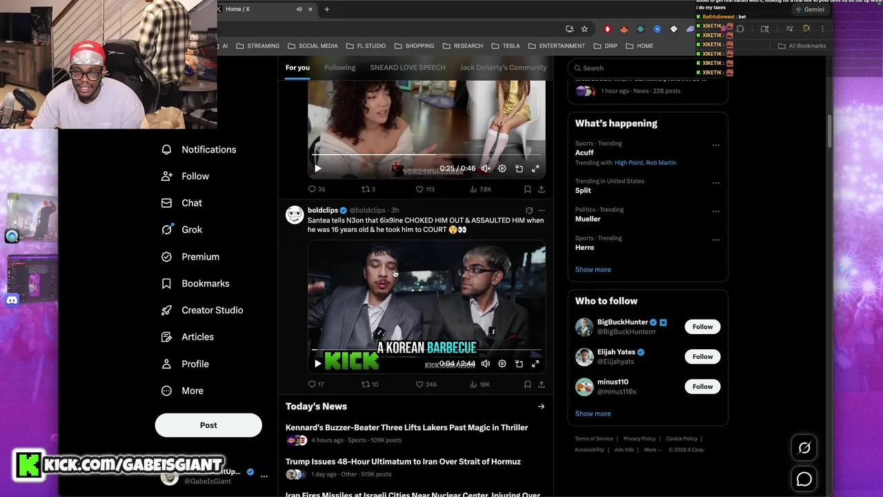Open settings gear on top video

(502, 168)
